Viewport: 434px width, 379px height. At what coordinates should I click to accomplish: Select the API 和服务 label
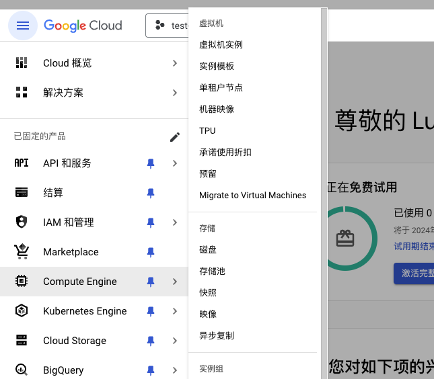(x=67, y=163)
